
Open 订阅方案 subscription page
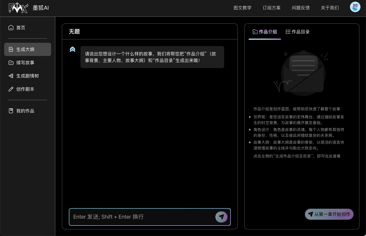[271, 8]
